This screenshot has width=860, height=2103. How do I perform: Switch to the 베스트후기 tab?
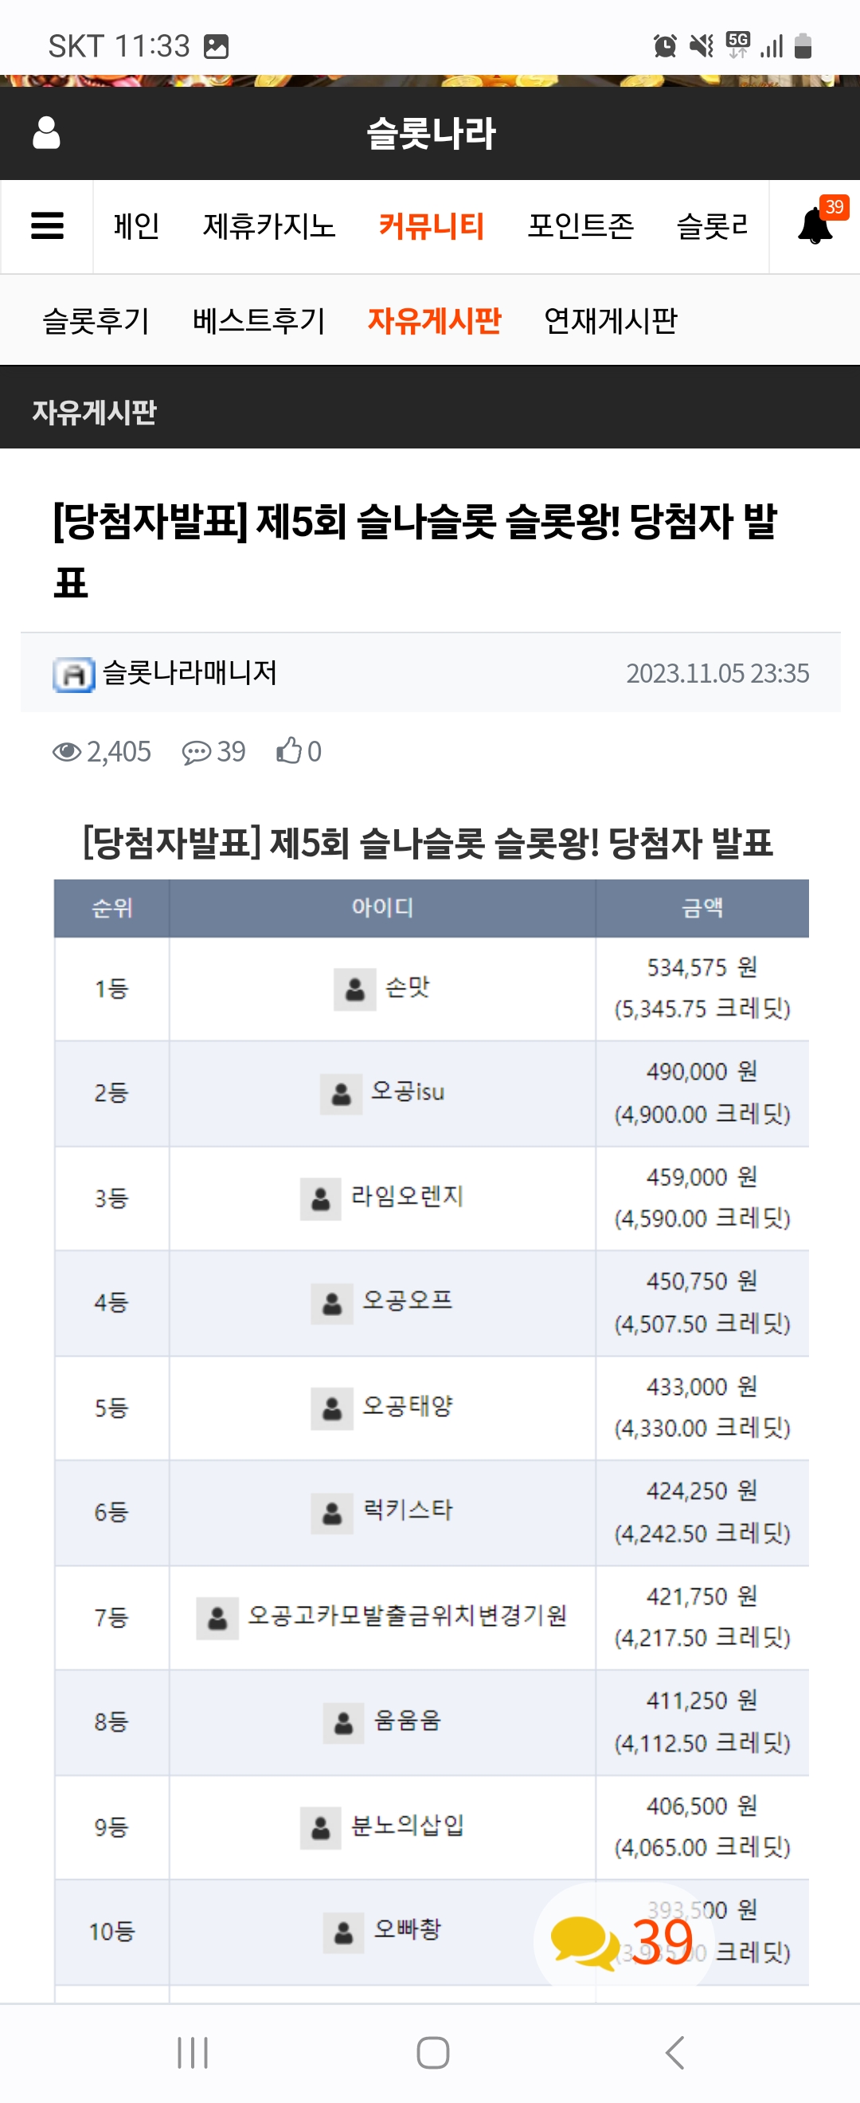(x=259, y=321)
